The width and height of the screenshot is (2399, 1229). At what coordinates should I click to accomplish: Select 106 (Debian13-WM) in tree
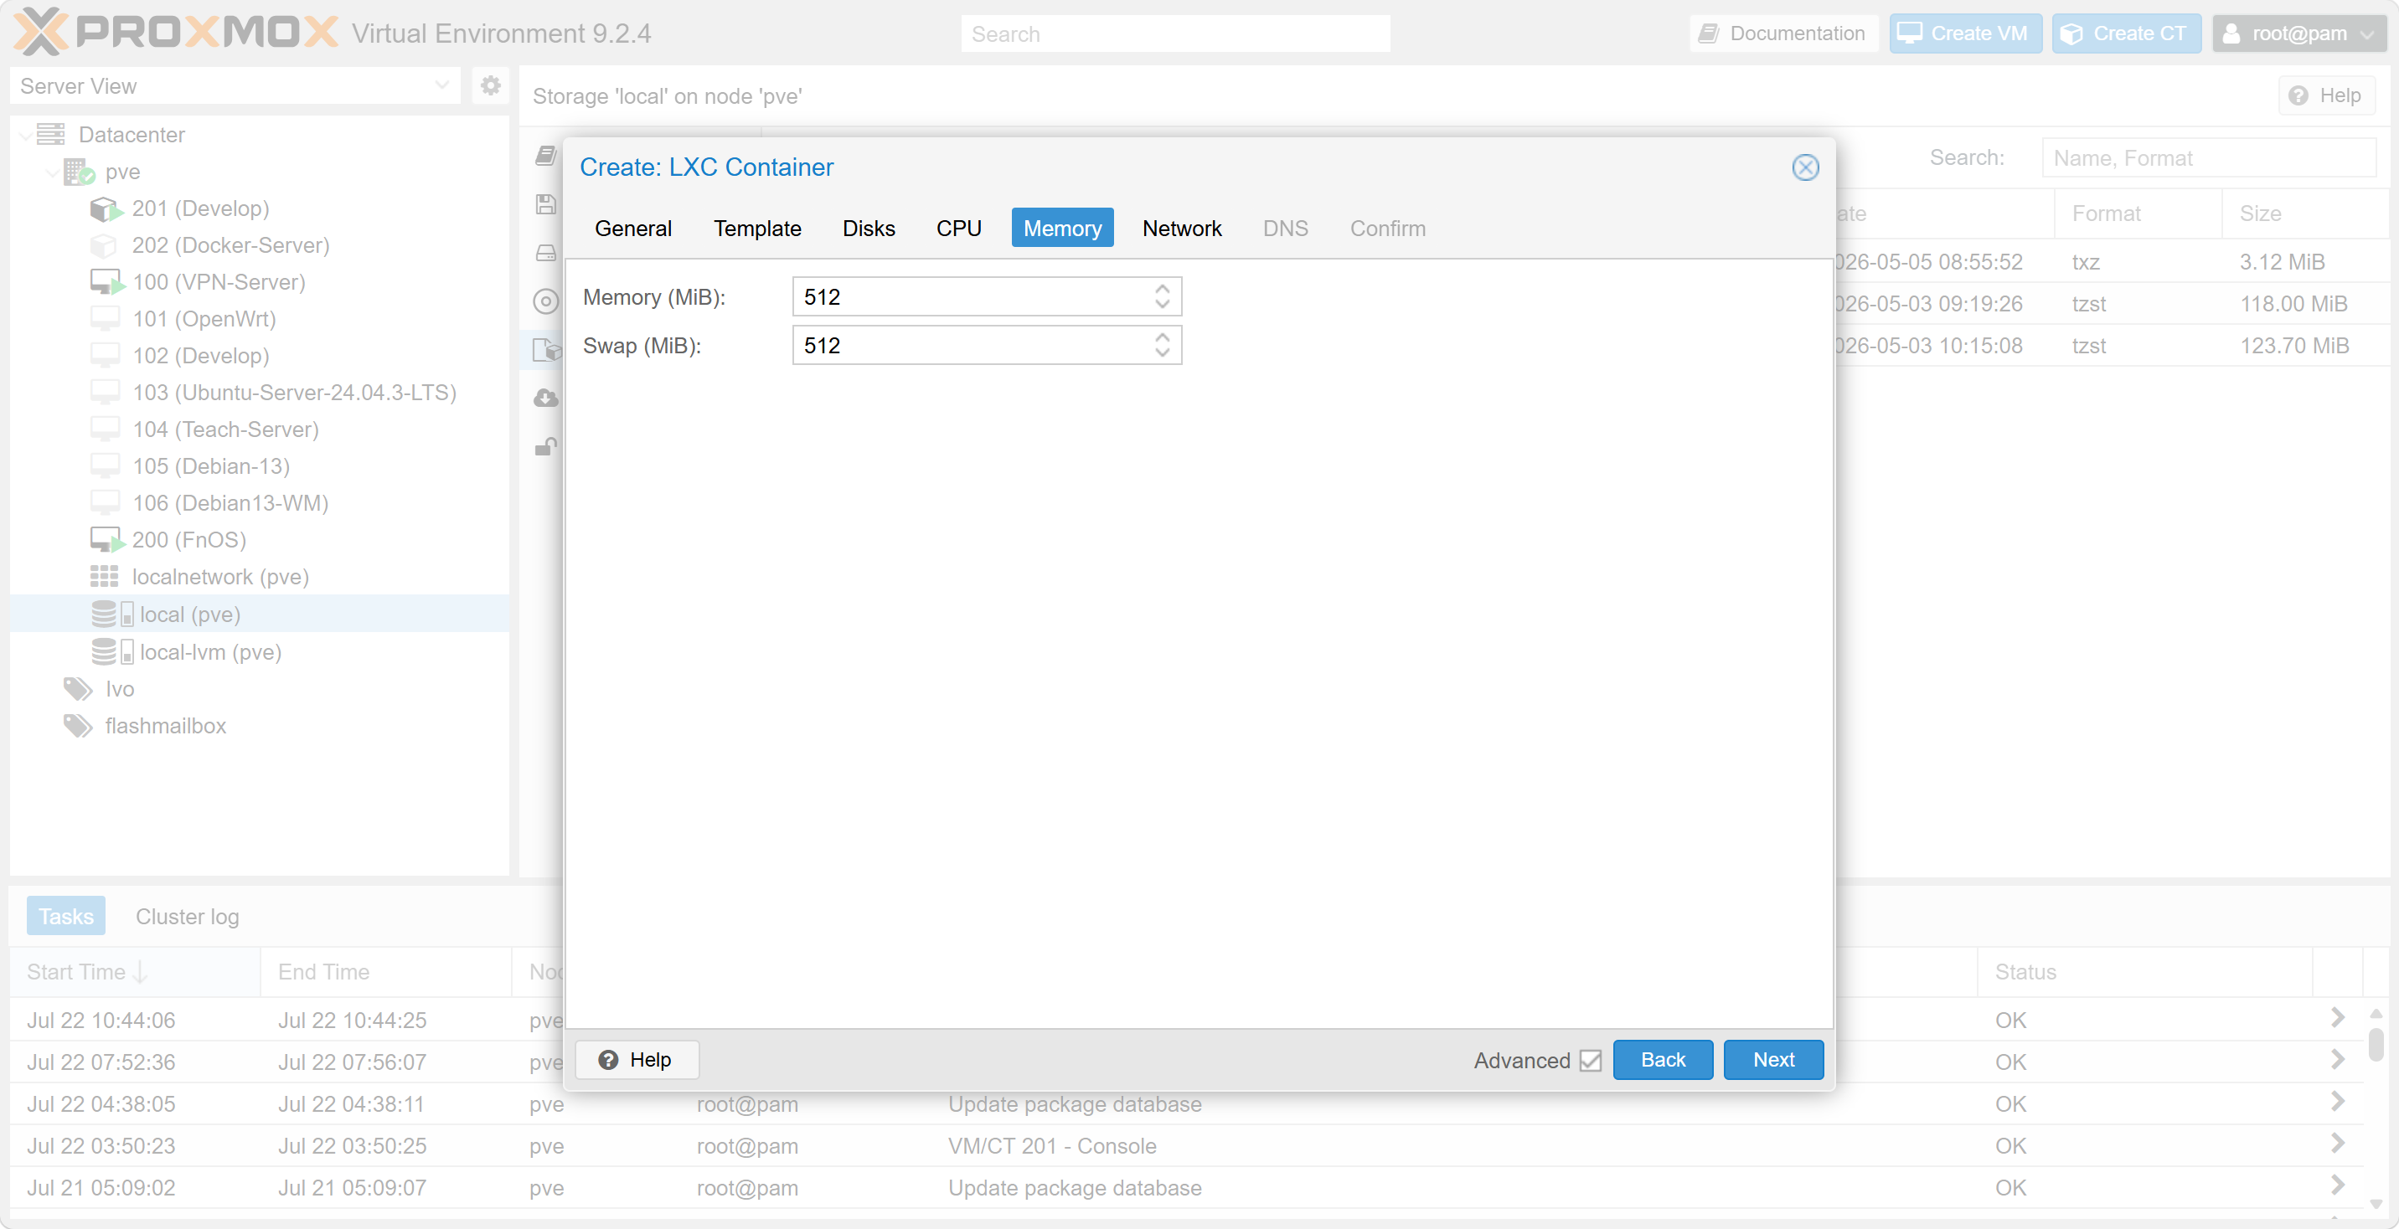coord(230,503)
